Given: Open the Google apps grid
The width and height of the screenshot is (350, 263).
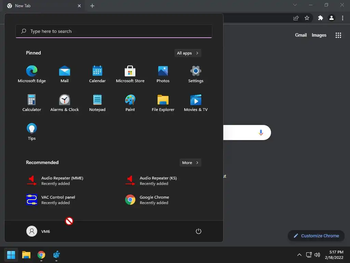Looking at the screenshot, I should point(338,35).
